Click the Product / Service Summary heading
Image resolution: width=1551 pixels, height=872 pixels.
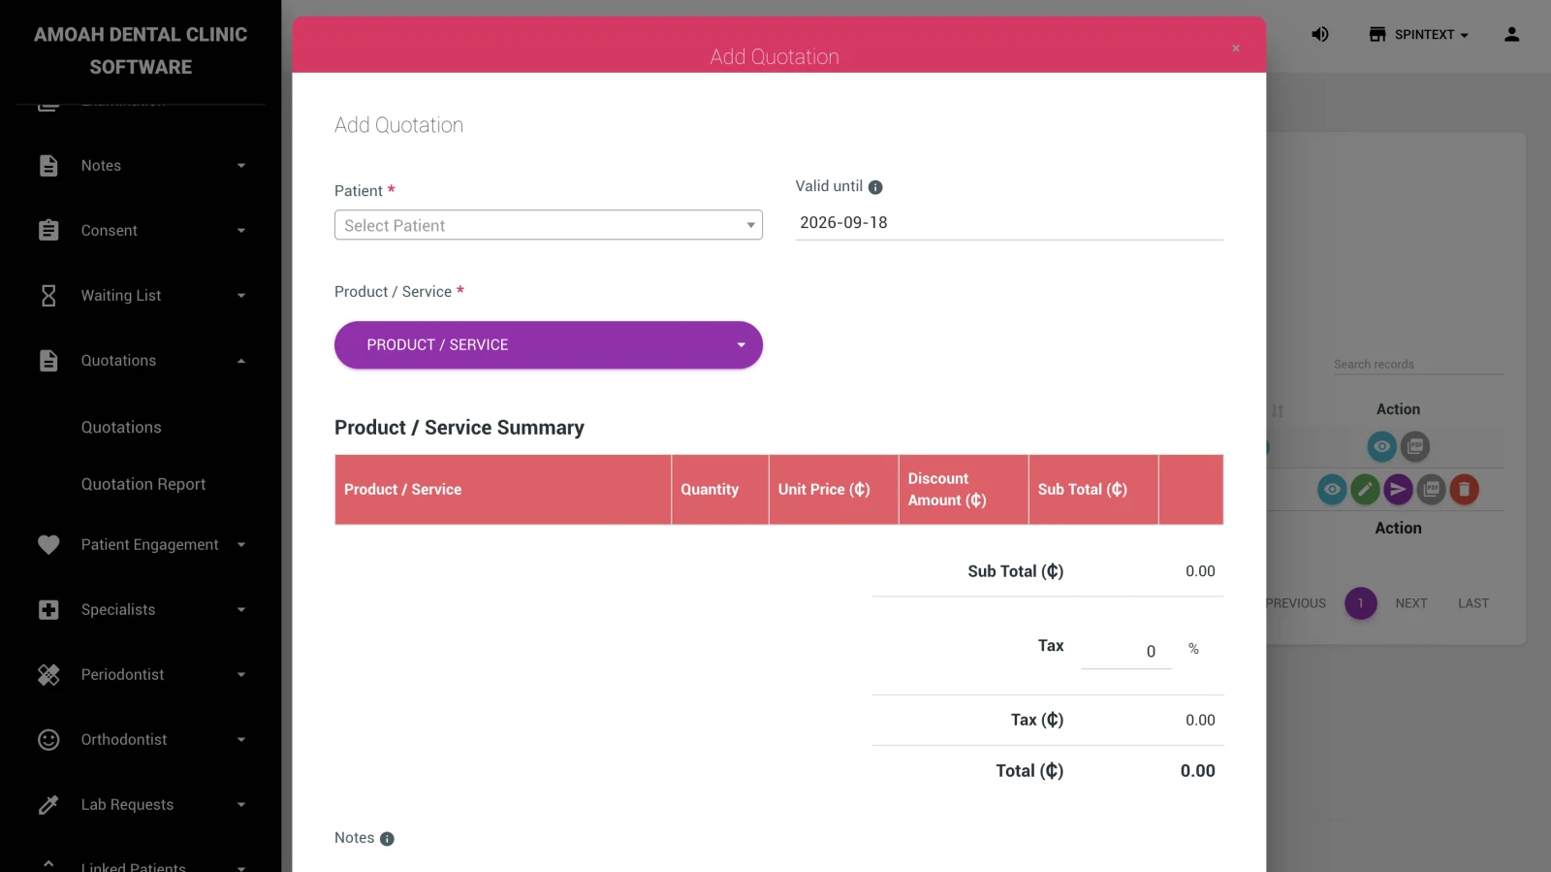[459, 428]
